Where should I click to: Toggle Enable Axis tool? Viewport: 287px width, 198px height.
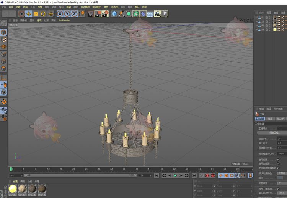[x=4, y=78]
